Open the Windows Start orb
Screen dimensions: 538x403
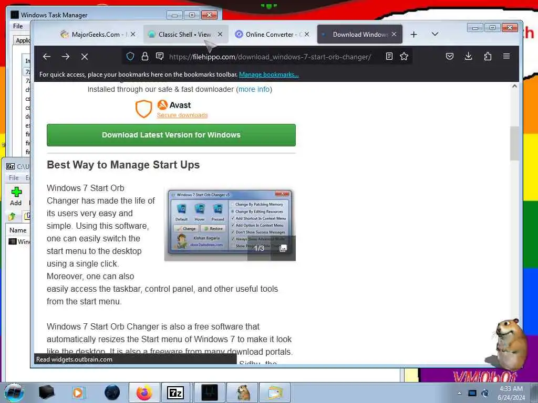pos(14,393)
